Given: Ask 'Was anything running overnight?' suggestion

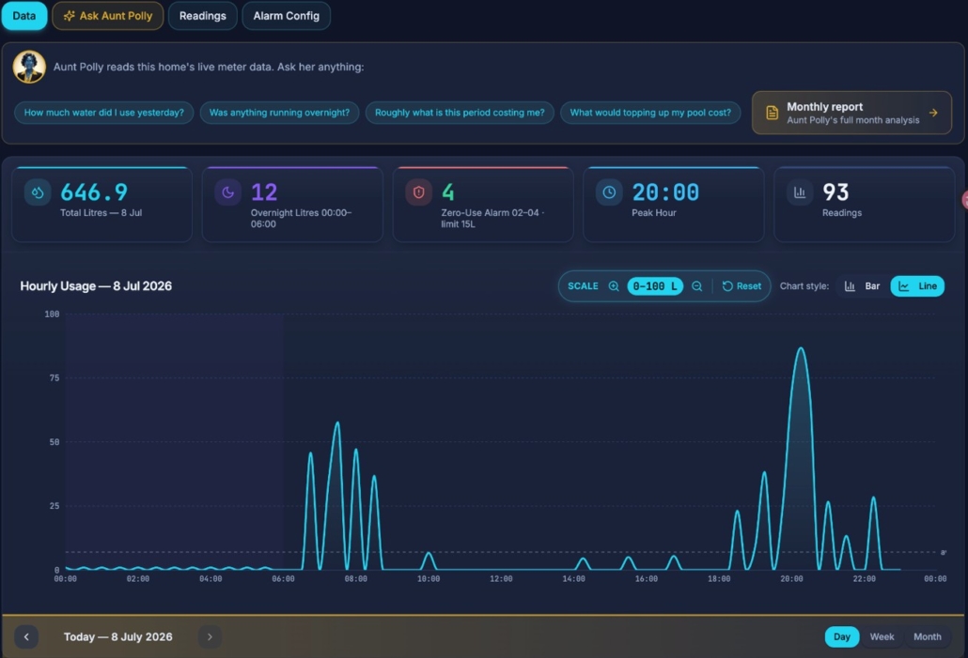Looking at the screenshot, I should pos(279,113).
